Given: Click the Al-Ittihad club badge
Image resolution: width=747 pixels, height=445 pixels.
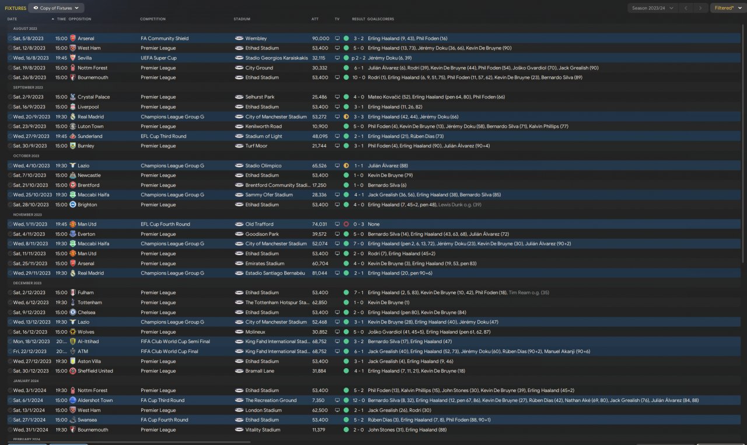Looking at the screenshot, I should tap(72, 342).
